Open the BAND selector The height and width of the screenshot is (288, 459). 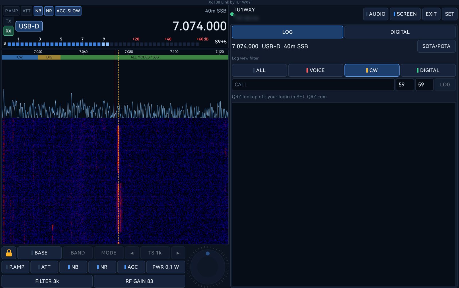pos(78,253)
